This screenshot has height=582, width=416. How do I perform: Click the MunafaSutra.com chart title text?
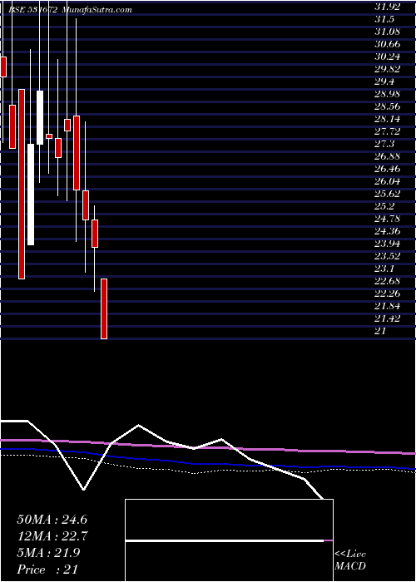(97, 10)
